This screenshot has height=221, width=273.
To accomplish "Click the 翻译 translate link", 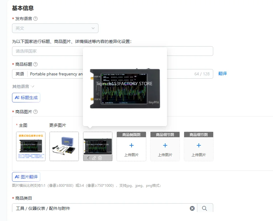I will coord(223,74).
